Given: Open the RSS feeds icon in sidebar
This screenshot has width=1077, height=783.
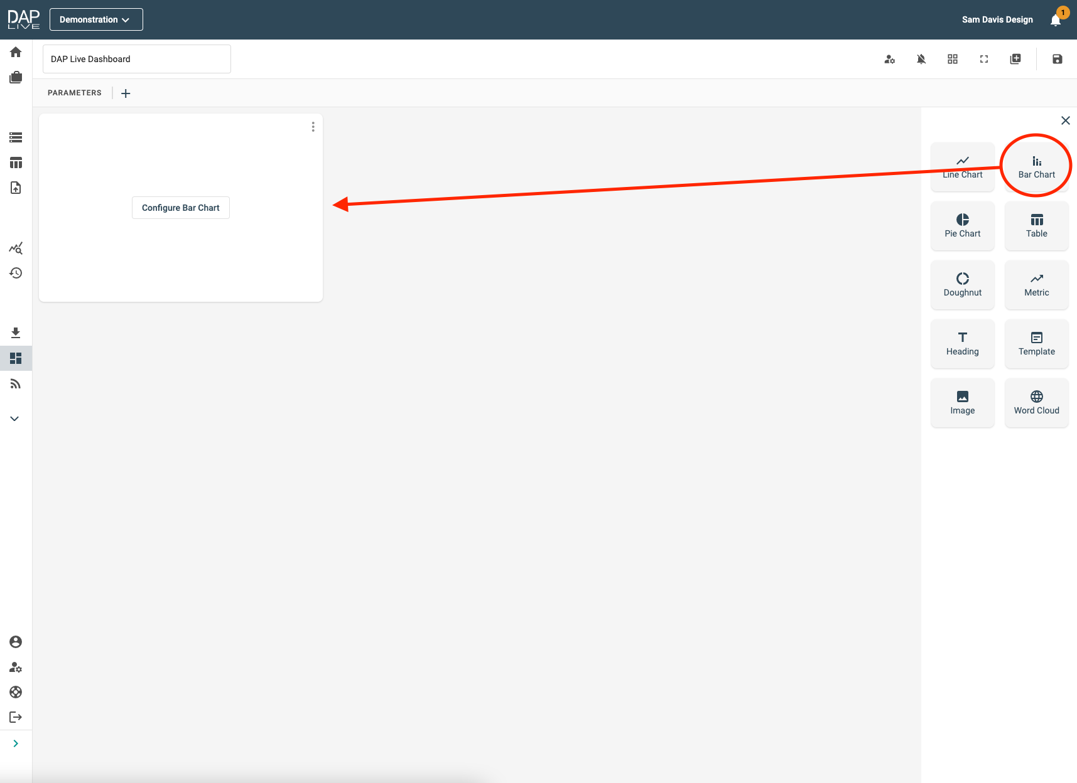Looking at the screenshot, I should pos(16,384).
